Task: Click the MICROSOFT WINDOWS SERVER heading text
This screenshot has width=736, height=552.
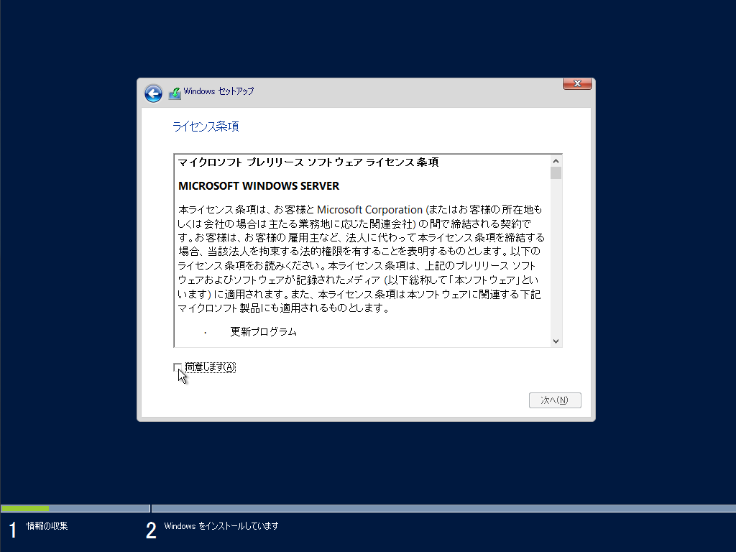Action: (x=259, y=186)
